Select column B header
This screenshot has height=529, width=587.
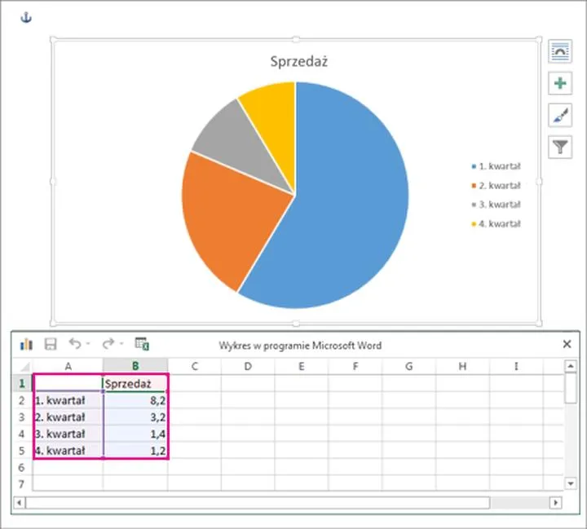coord(135,367)
